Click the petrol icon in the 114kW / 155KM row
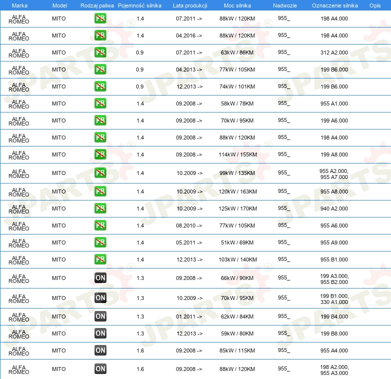391x379 pixels. pos(100,154)
